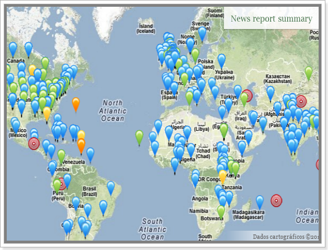
Task: Click blue marker on Brazil's eastern tip
Action: 111,188
